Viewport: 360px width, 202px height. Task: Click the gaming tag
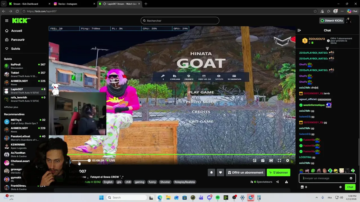[x=139, y=182]
